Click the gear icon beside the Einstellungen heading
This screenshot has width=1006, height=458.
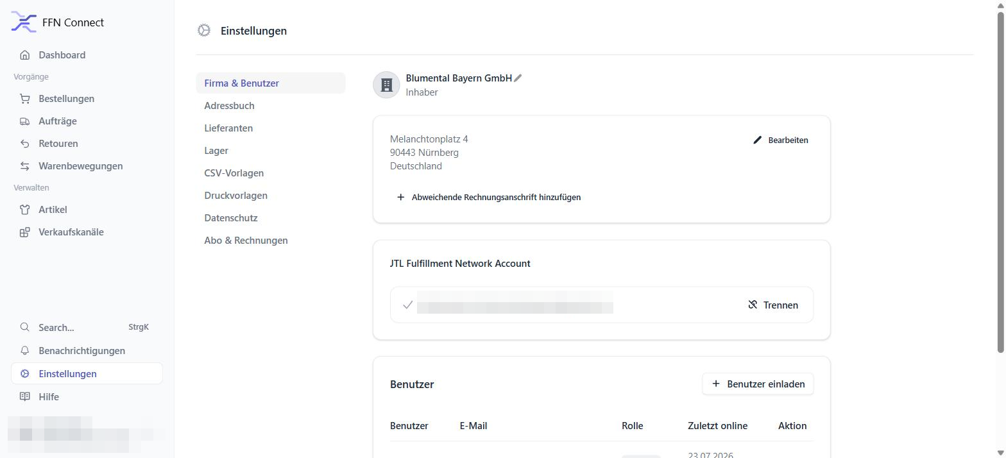pyautogui.click(x=204, y=30)
